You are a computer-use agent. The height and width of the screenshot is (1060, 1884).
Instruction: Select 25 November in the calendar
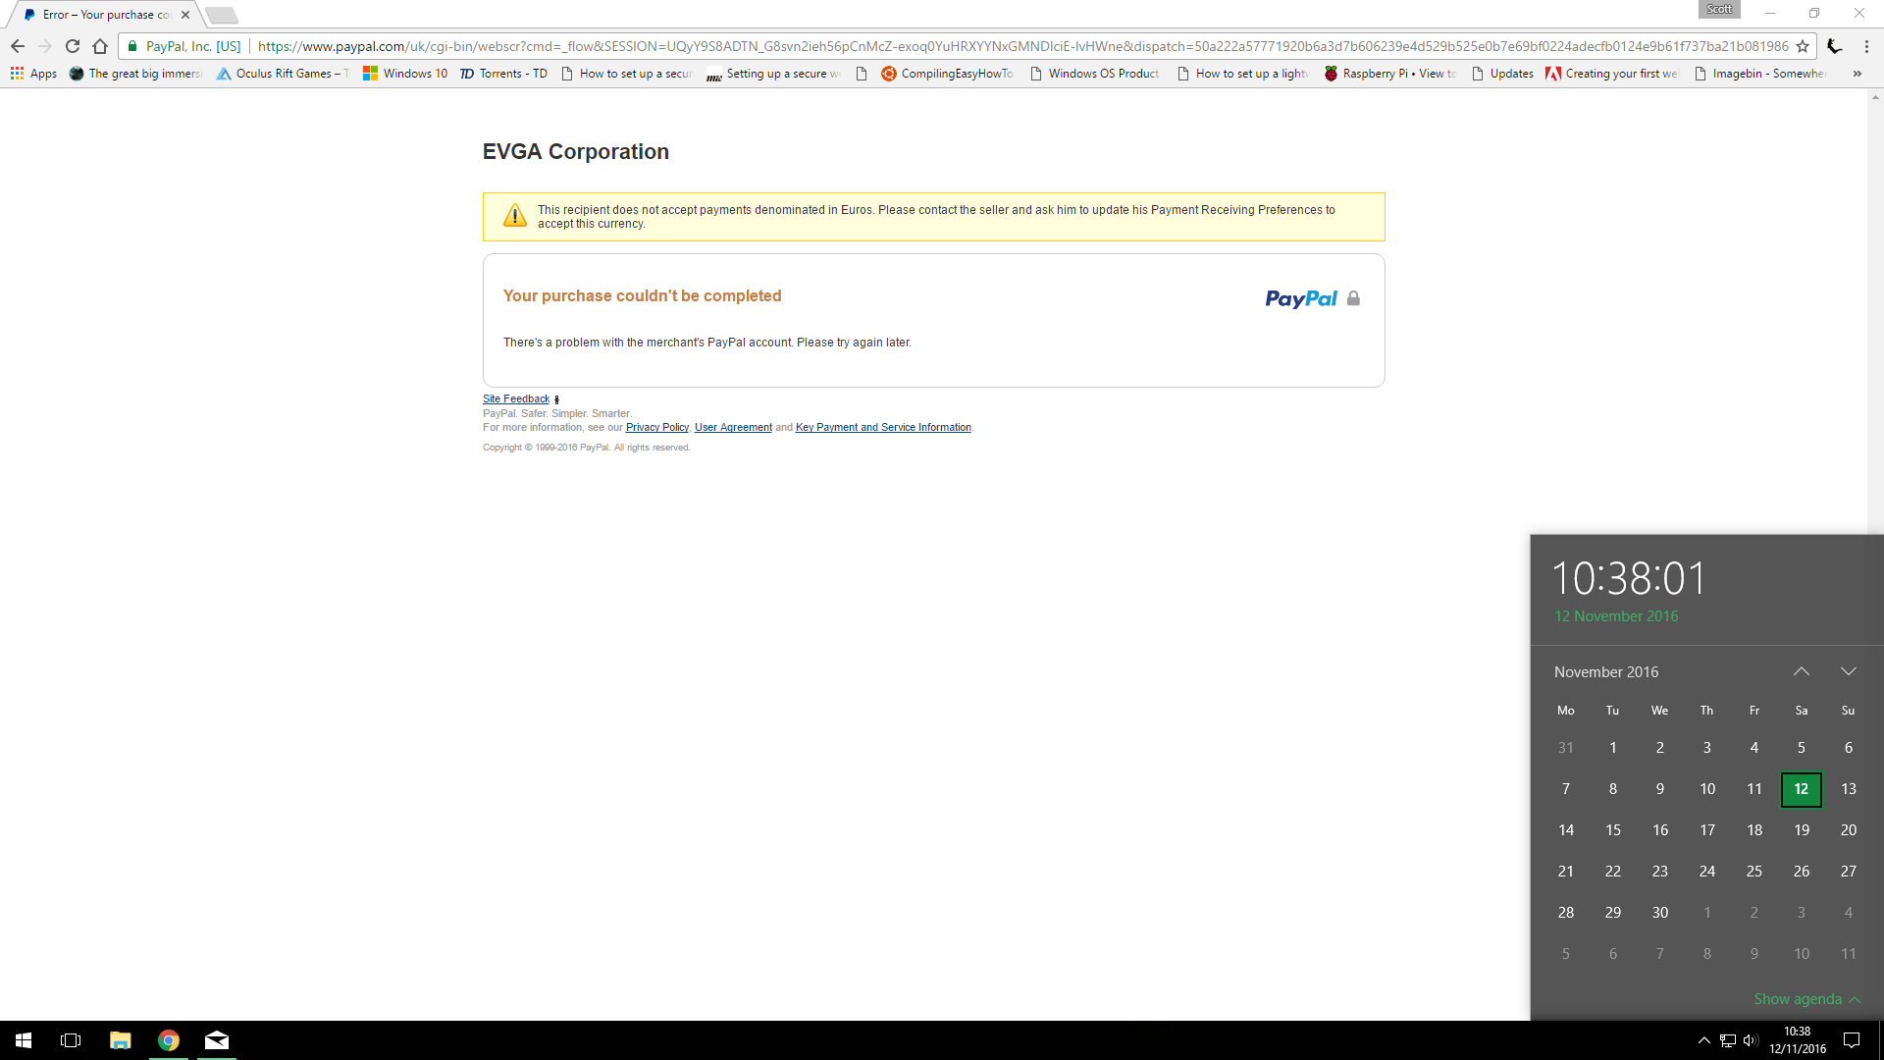click(1754, 872)
